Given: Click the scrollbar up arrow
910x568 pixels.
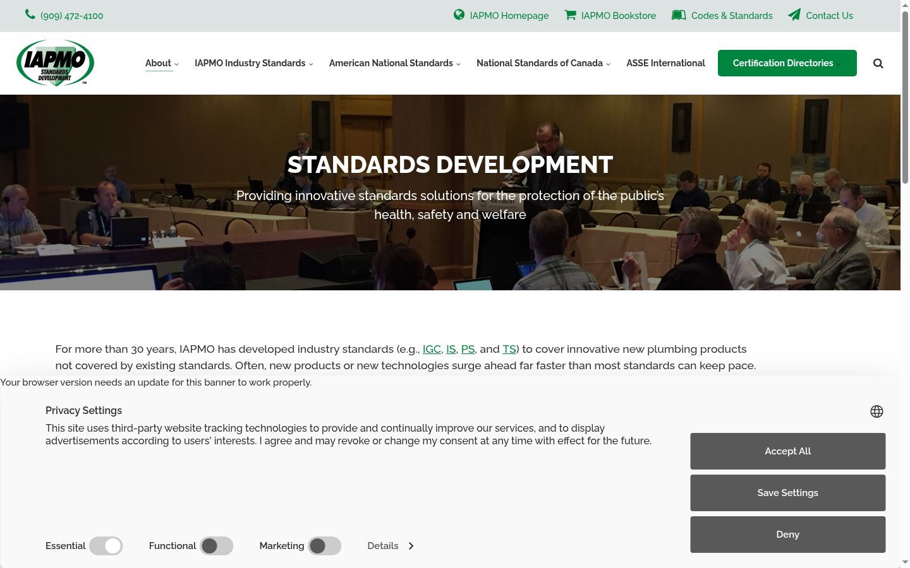Looking at the screenshot, I should click(905, 4).
